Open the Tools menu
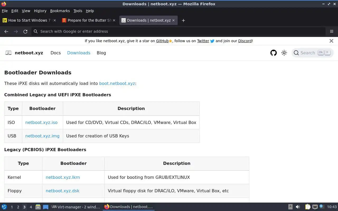 pos(78,11)
